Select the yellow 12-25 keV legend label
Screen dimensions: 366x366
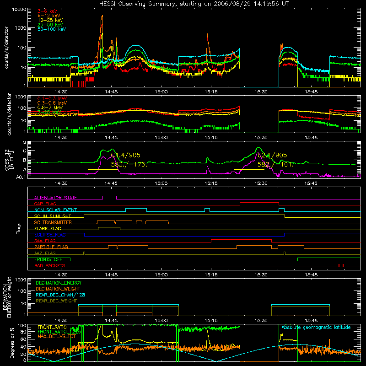tap(50, 20)
